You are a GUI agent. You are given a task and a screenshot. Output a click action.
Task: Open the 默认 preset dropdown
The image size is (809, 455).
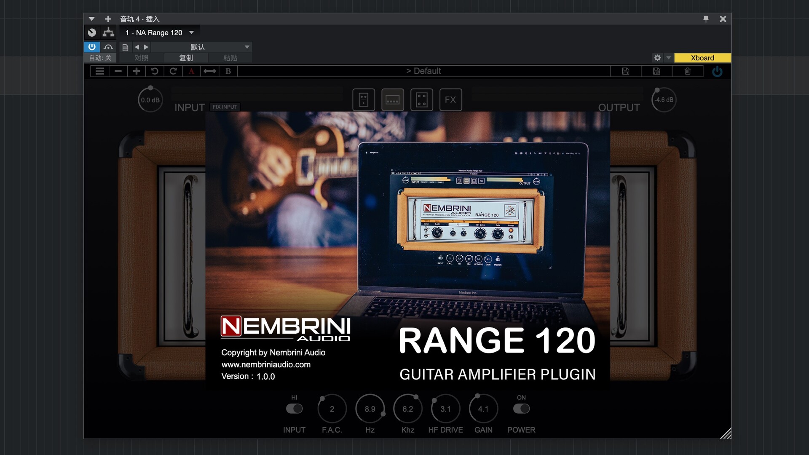[x=202, y=47]
